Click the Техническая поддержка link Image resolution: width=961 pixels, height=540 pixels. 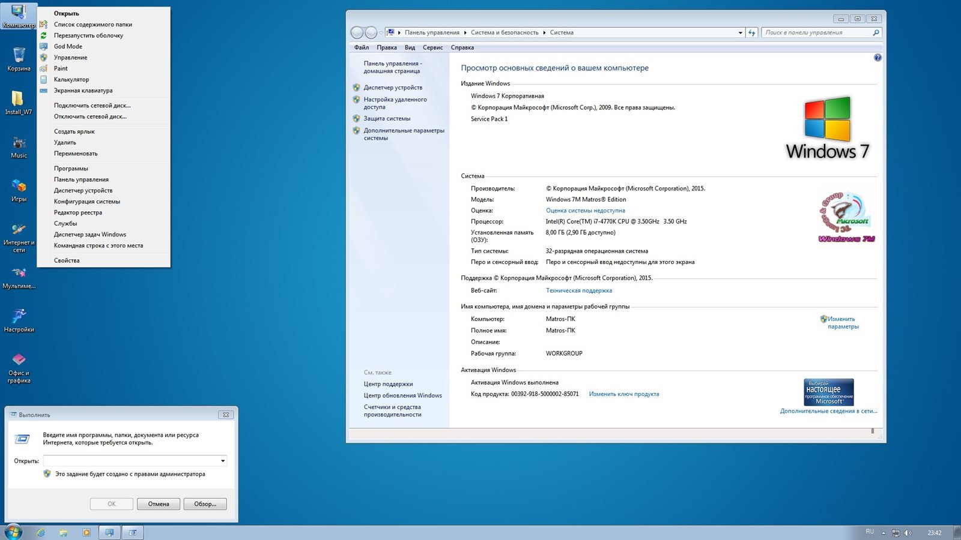(578, 290)
